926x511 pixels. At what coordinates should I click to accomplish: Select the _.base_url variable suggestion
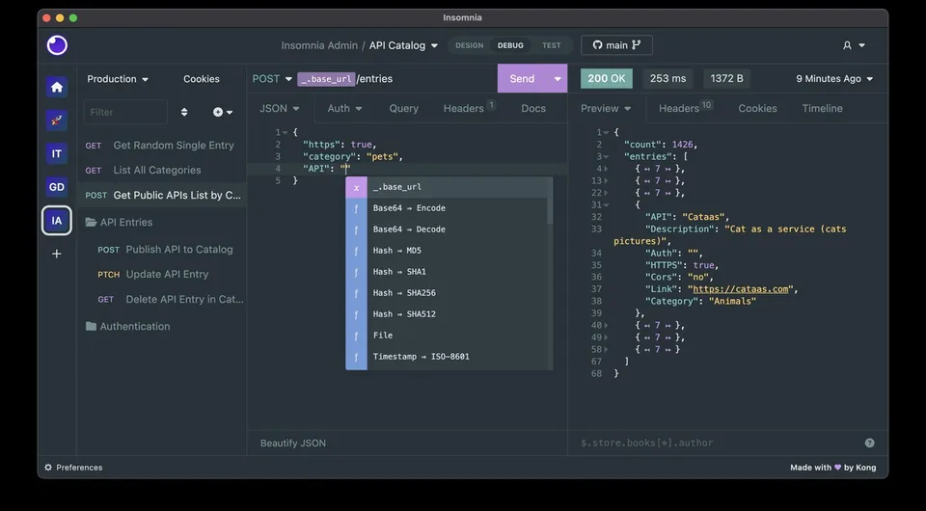point(449,187)
